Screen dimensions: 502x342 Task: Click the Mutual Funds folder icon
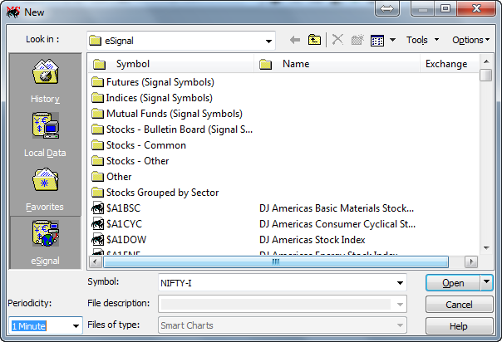click(97, 114)
